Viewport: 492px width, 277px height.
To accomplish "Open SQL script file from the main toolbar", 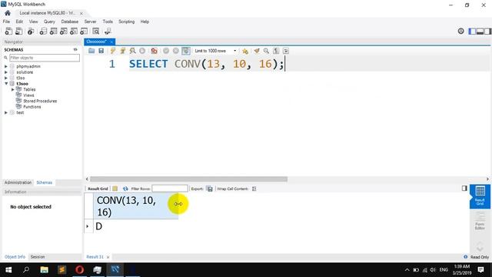I will [x=18, y=31].
